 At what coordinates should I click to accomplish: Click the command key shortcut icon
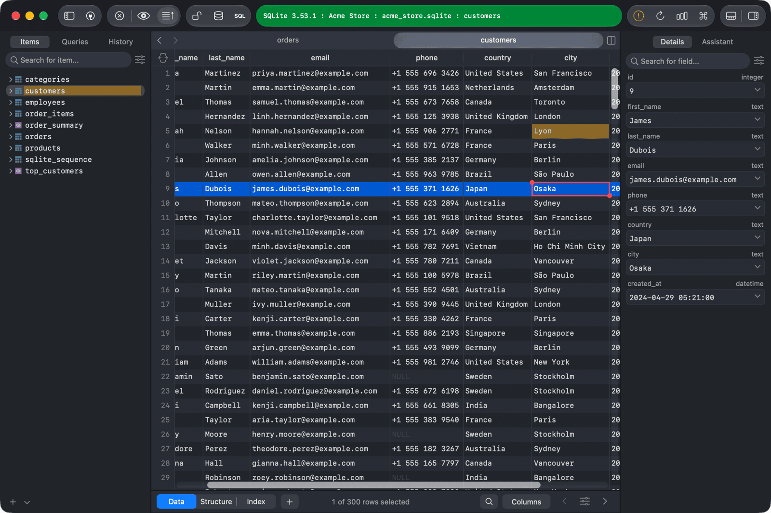pos(704,16)
